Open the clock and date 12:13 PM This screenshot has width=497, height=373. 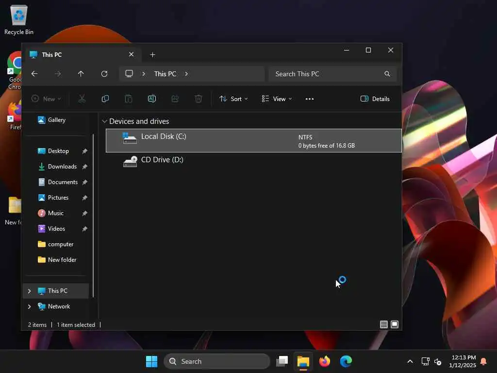click(x=463, y=361)
